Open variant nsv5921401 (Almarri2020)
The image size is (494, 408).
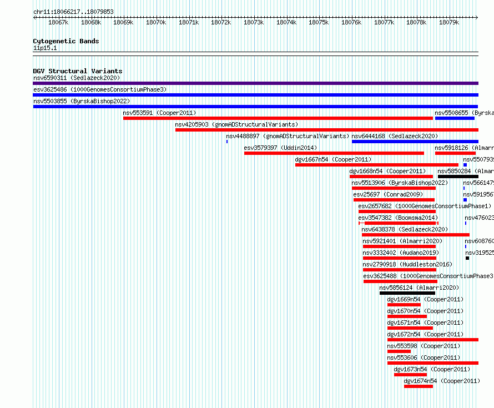click(402, 241)
